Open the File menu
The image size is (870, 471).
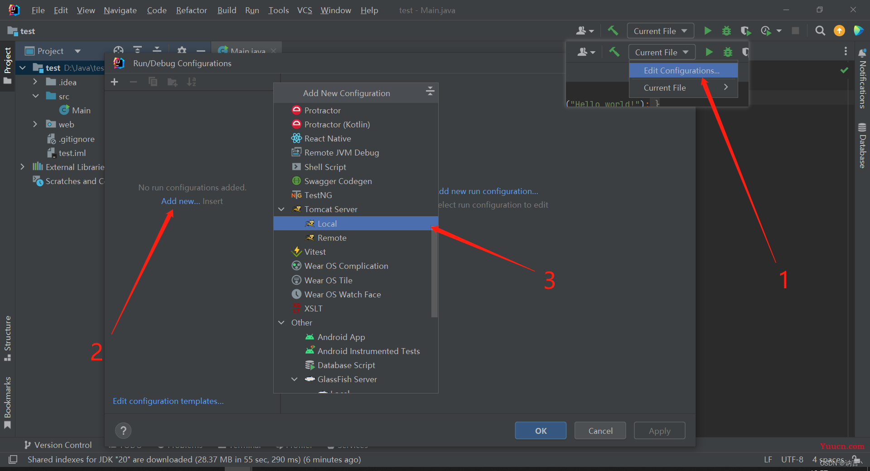(x=38, y=10)
